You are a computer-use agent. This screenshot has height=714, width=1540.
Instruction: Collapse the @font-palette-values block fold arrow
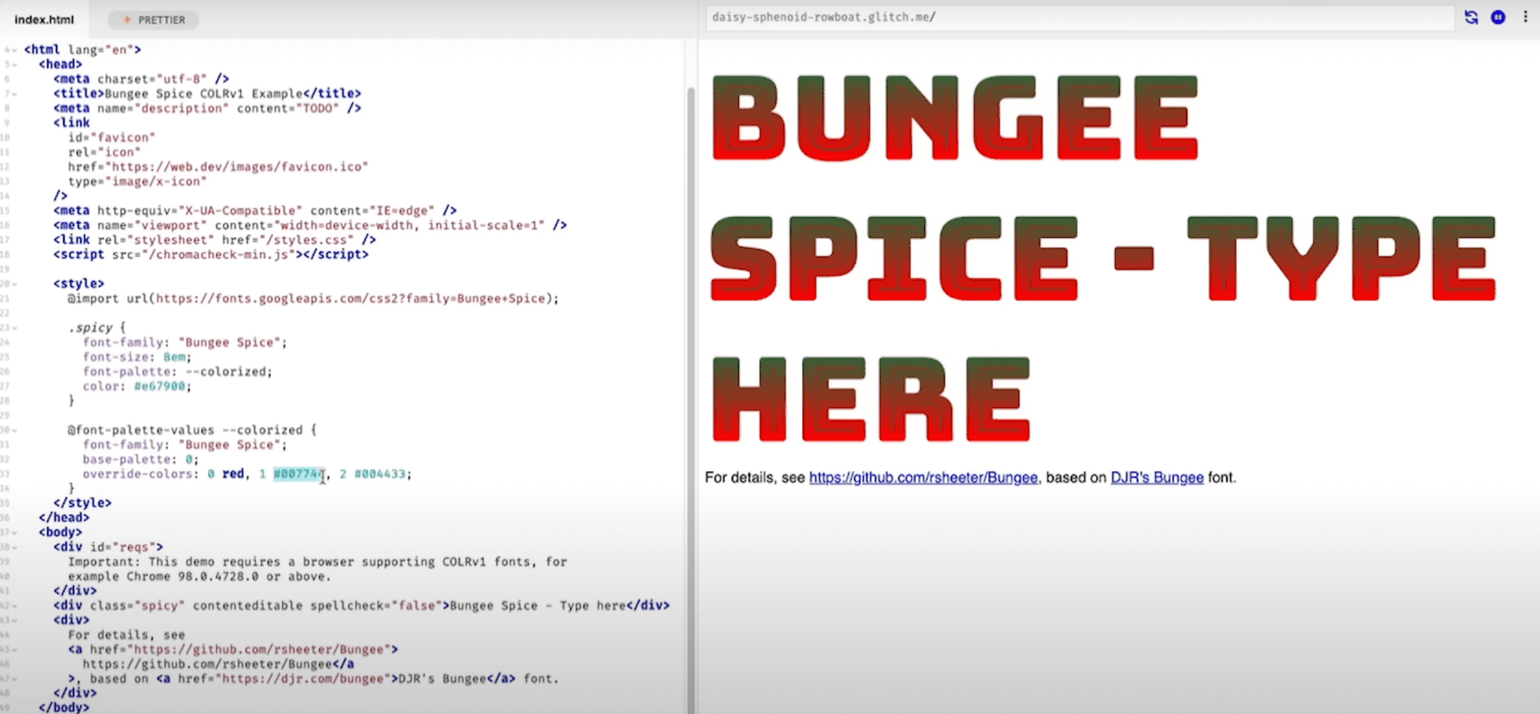(14, 430)
